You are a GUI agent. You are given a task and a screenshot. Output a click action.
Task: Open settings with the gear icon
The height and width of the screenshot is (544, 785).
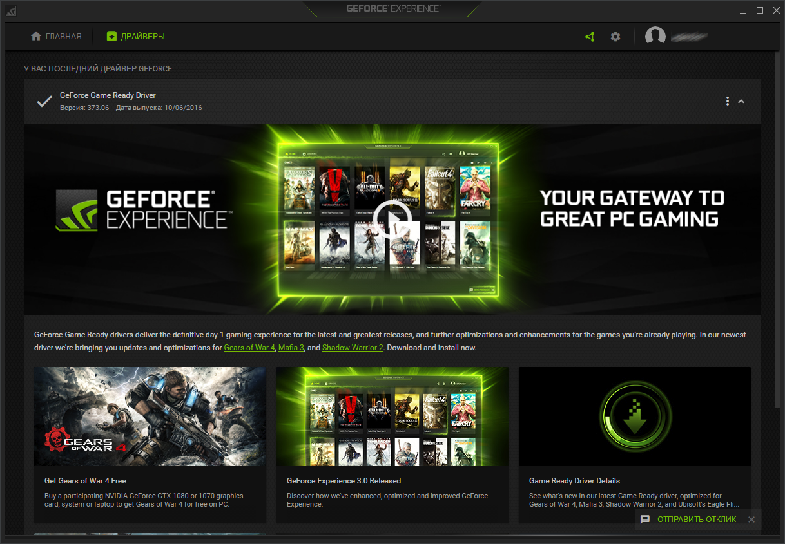[x=615, y=37]
